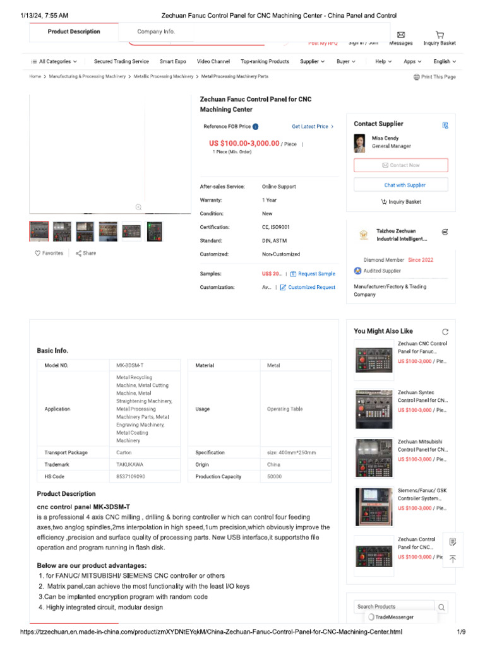Click the Siemens/Fanuc/GSK product image
Screen dimensions: 485x646
pyautogui.click(x=374, y=507)
